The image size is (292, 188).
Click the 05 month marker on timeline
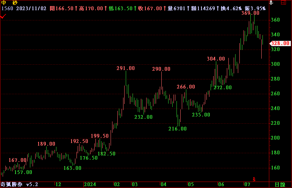pyautogui.click(x=191, y=185)
